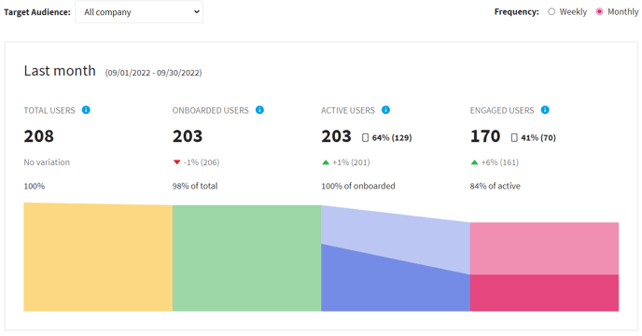642x336 pixels.
Task: Click the mobile device icon beside 41% (70)
Action: click(514, 138)
